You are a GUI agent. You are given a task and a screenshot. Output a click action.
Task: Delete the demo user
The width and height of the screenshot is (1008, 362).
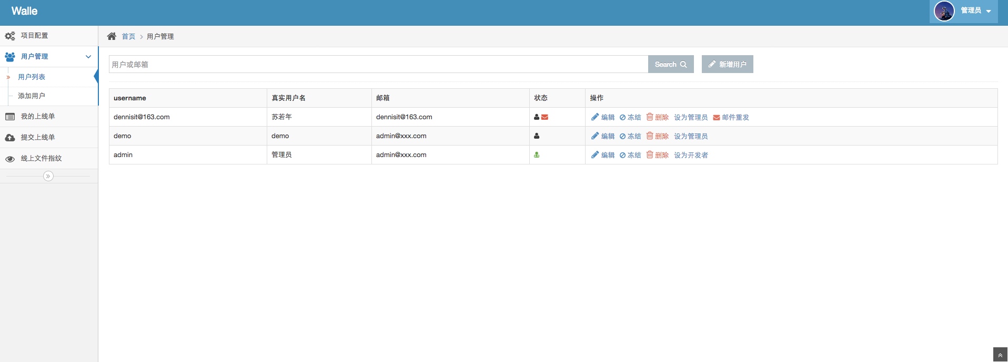(x=658, y=136)
